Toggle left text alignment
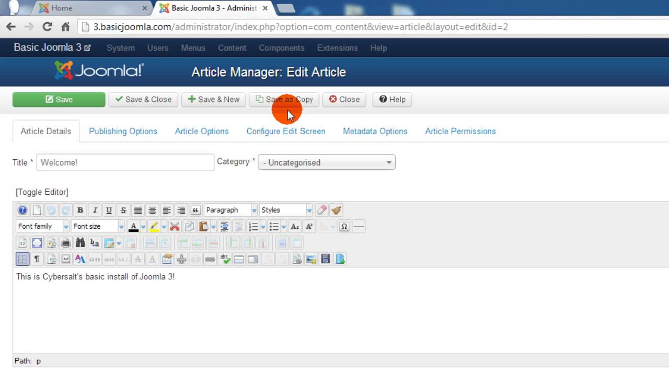 [x=167, y=210]
